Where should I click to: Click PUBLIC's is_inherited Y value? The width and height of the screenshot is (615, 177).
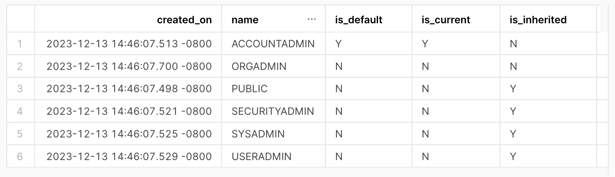click(513, 89)
